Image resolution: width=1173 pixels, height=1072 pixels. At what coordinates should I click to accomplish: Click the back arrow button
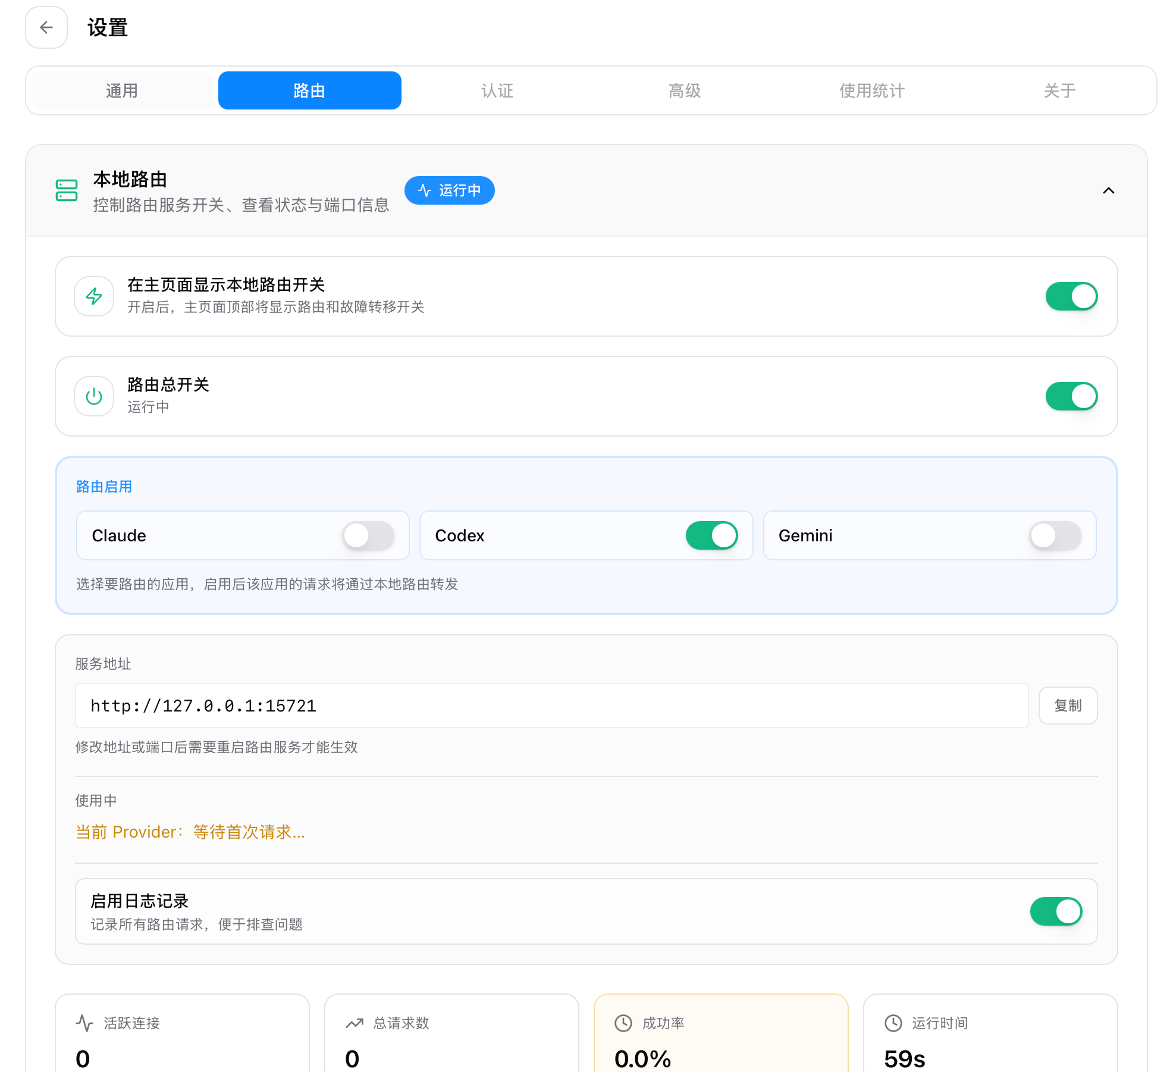pos(46,27)
